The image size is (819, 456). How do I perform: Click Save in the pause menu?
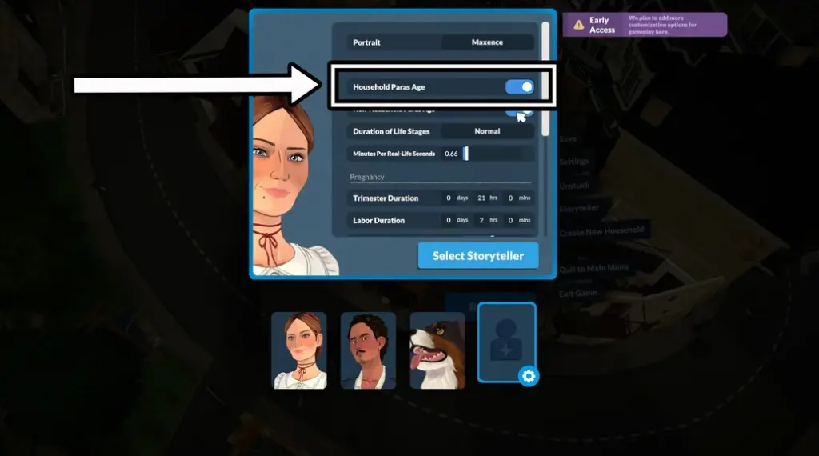point(568,139)
